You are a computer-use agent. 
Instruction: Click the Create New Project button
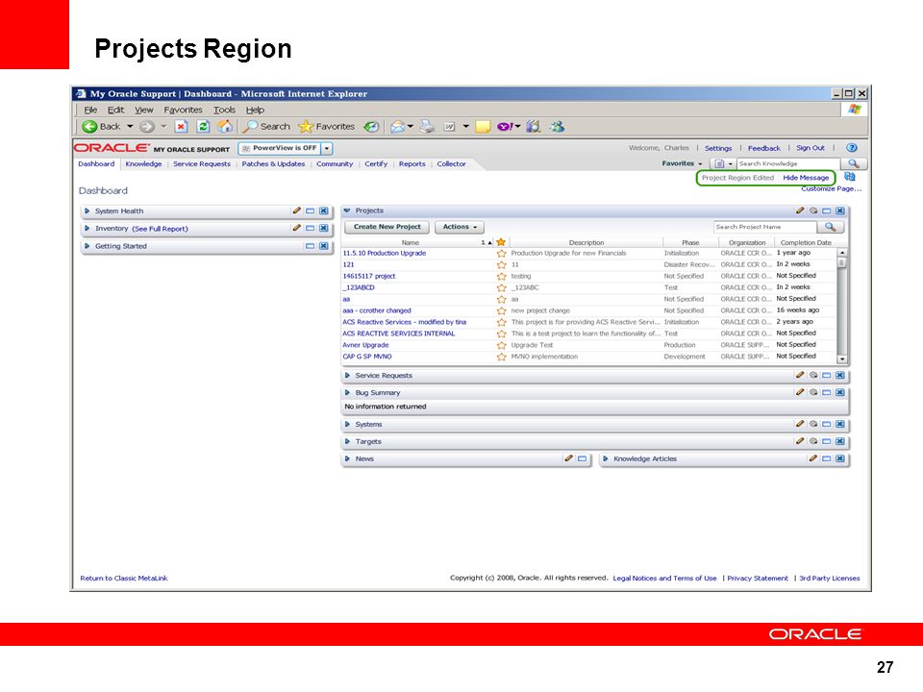pyautogui.click(x=387, y=227)
